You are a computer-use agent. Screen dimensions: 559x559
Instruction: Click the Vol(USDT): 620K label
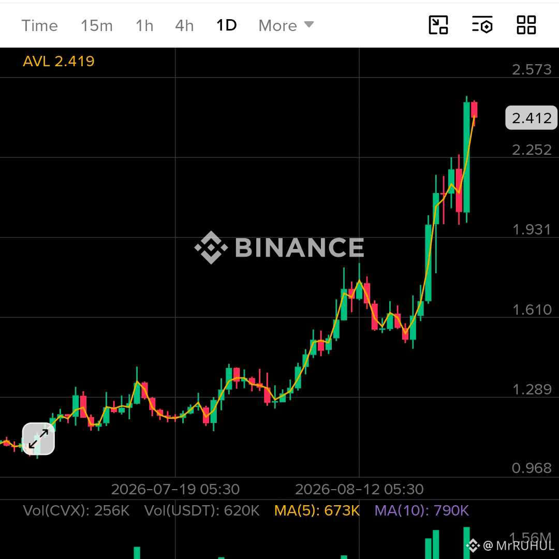tap(202, 510)
